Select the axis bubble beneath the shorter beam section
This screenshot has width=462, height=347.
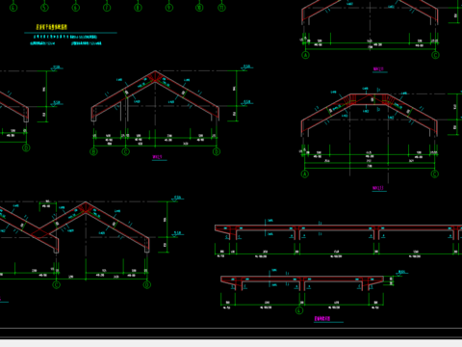[299, 310]
